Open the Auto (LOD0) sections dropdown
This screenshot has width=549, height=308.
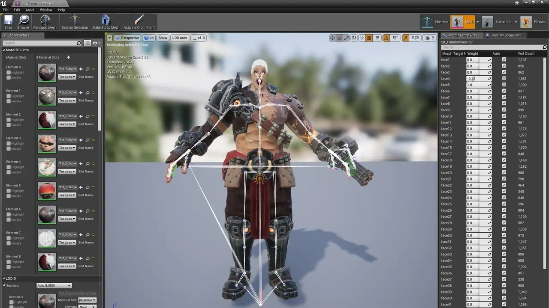coord(54,285)
